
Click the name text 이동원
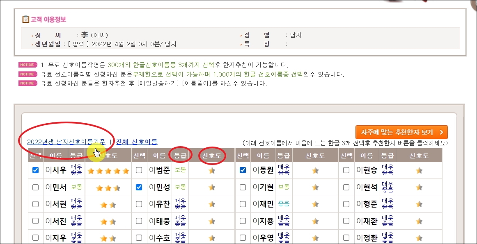[x=263, y=171]
